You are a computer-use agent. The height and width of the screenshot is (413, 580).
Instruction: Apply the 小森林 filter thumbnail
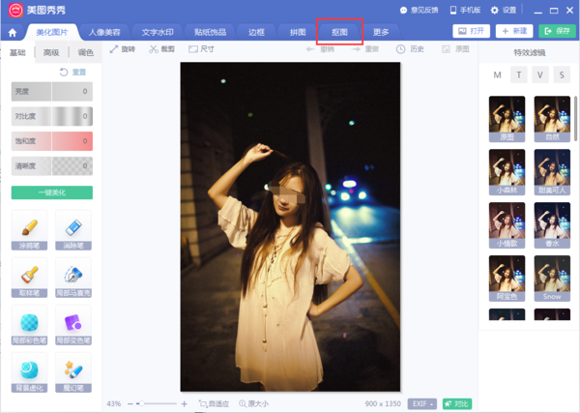pos(507,172)
